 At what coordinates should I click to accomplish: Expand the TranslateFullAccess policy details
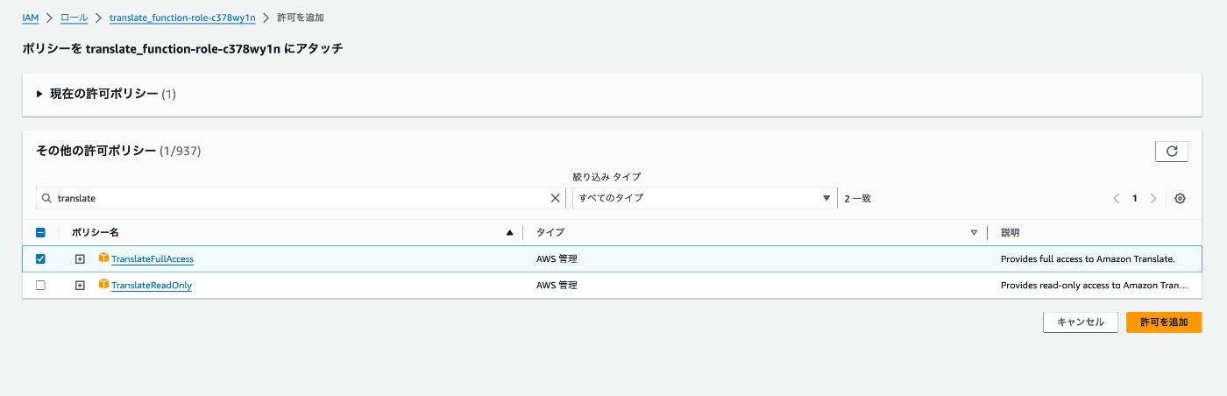point(80,259)
